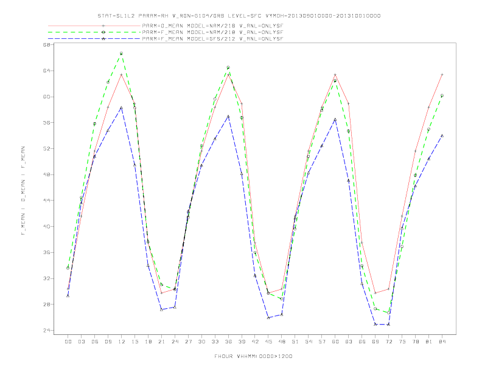Click the green dashed line sample in legend

click(94, 32)
